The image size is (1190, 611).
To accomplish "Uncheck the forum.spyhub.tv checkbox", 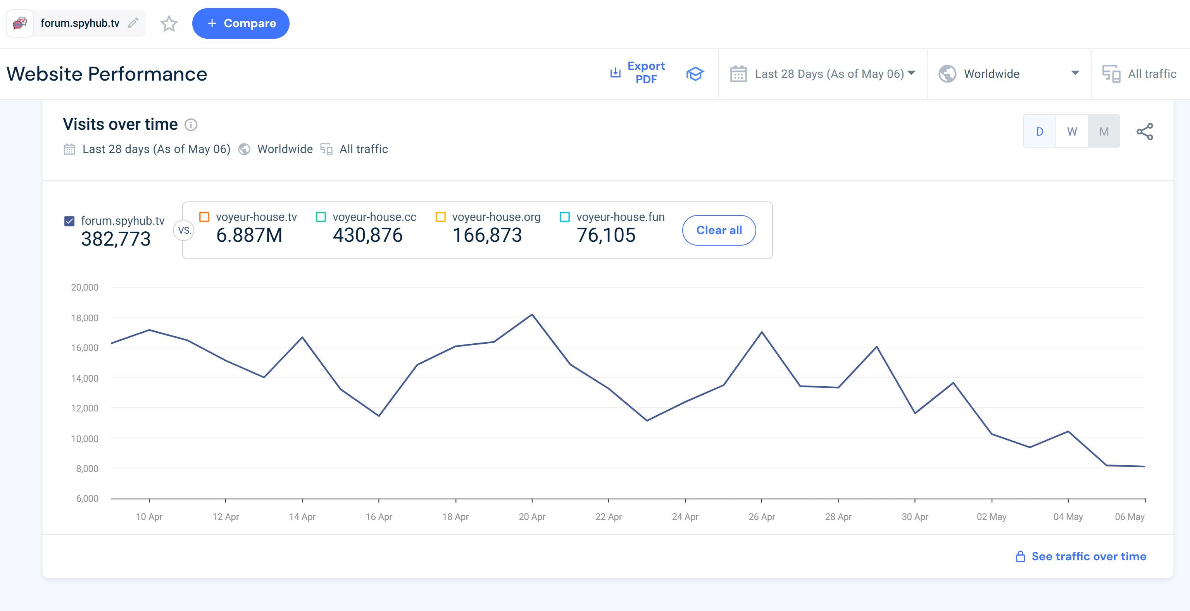I will (69, 221).
